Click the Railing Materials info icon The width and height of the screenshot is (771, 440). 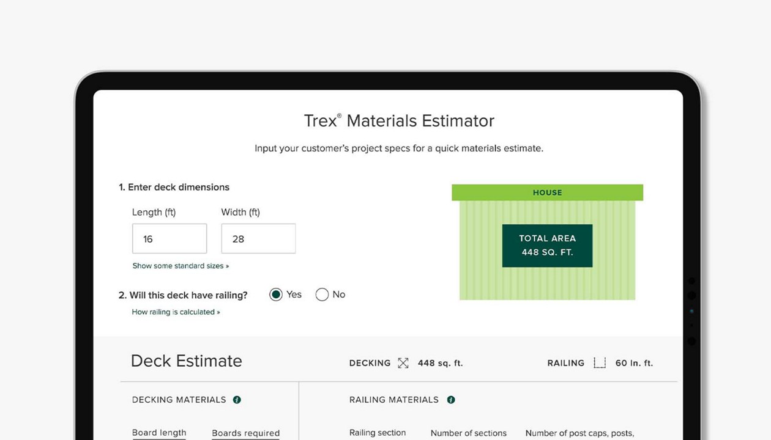451,400
